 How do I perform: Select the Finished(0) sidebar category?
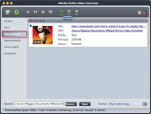click(14, 54)
